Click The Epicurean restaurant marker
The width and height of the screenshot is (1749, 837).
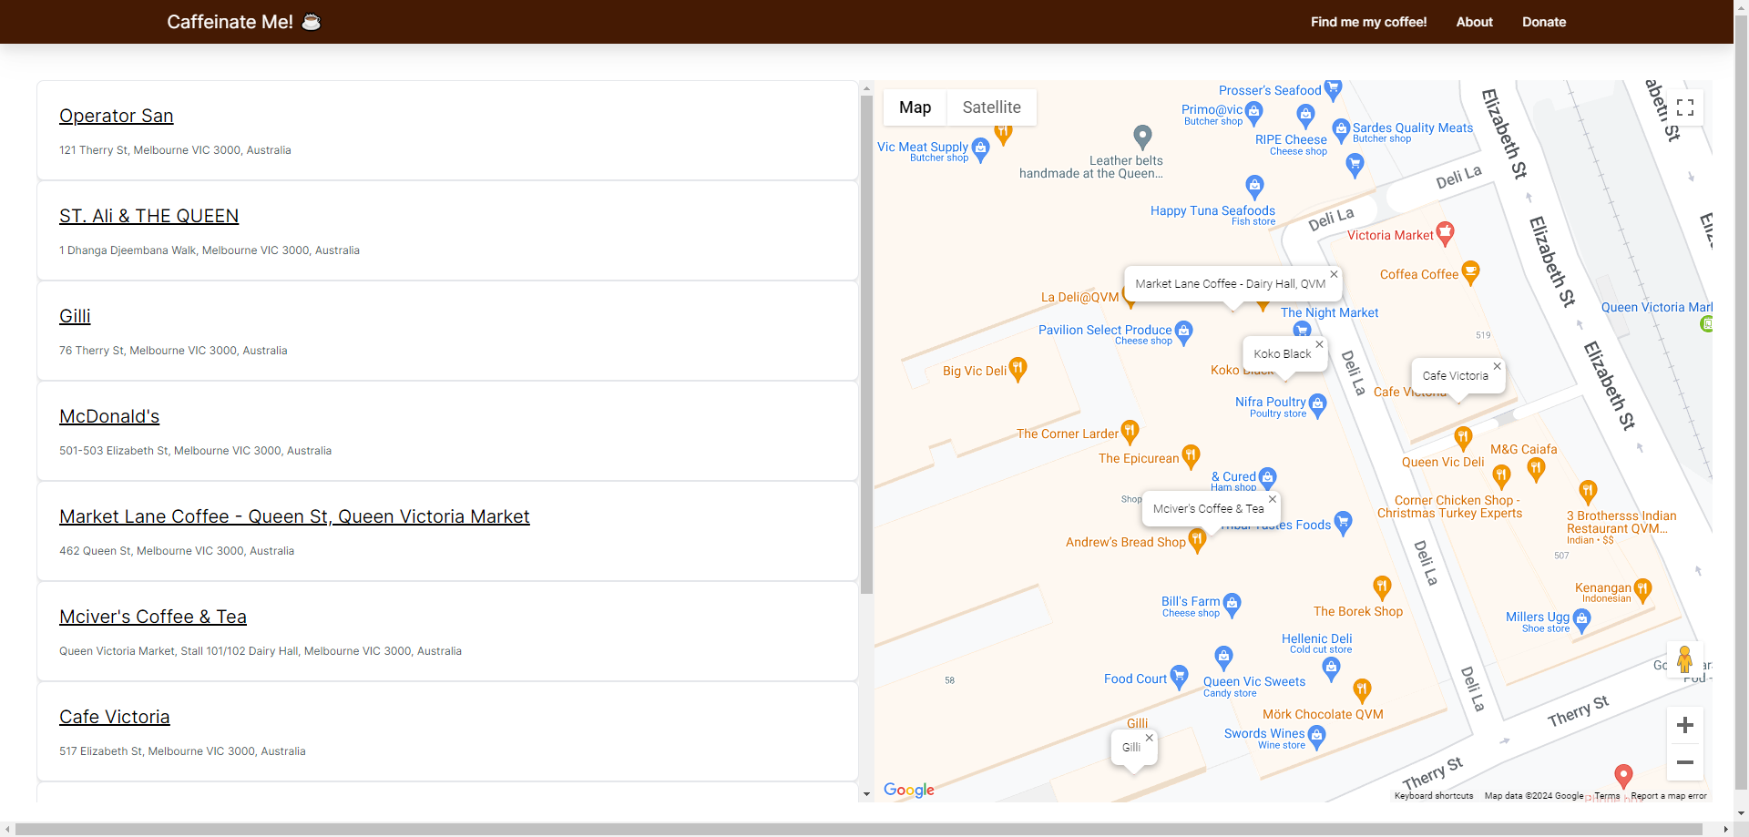point(1191,456)
